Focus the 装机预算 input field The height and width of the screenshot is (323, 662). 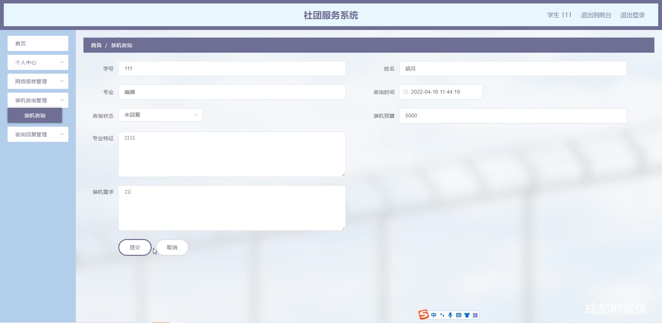pyautogui.click(x=513, y=116)
